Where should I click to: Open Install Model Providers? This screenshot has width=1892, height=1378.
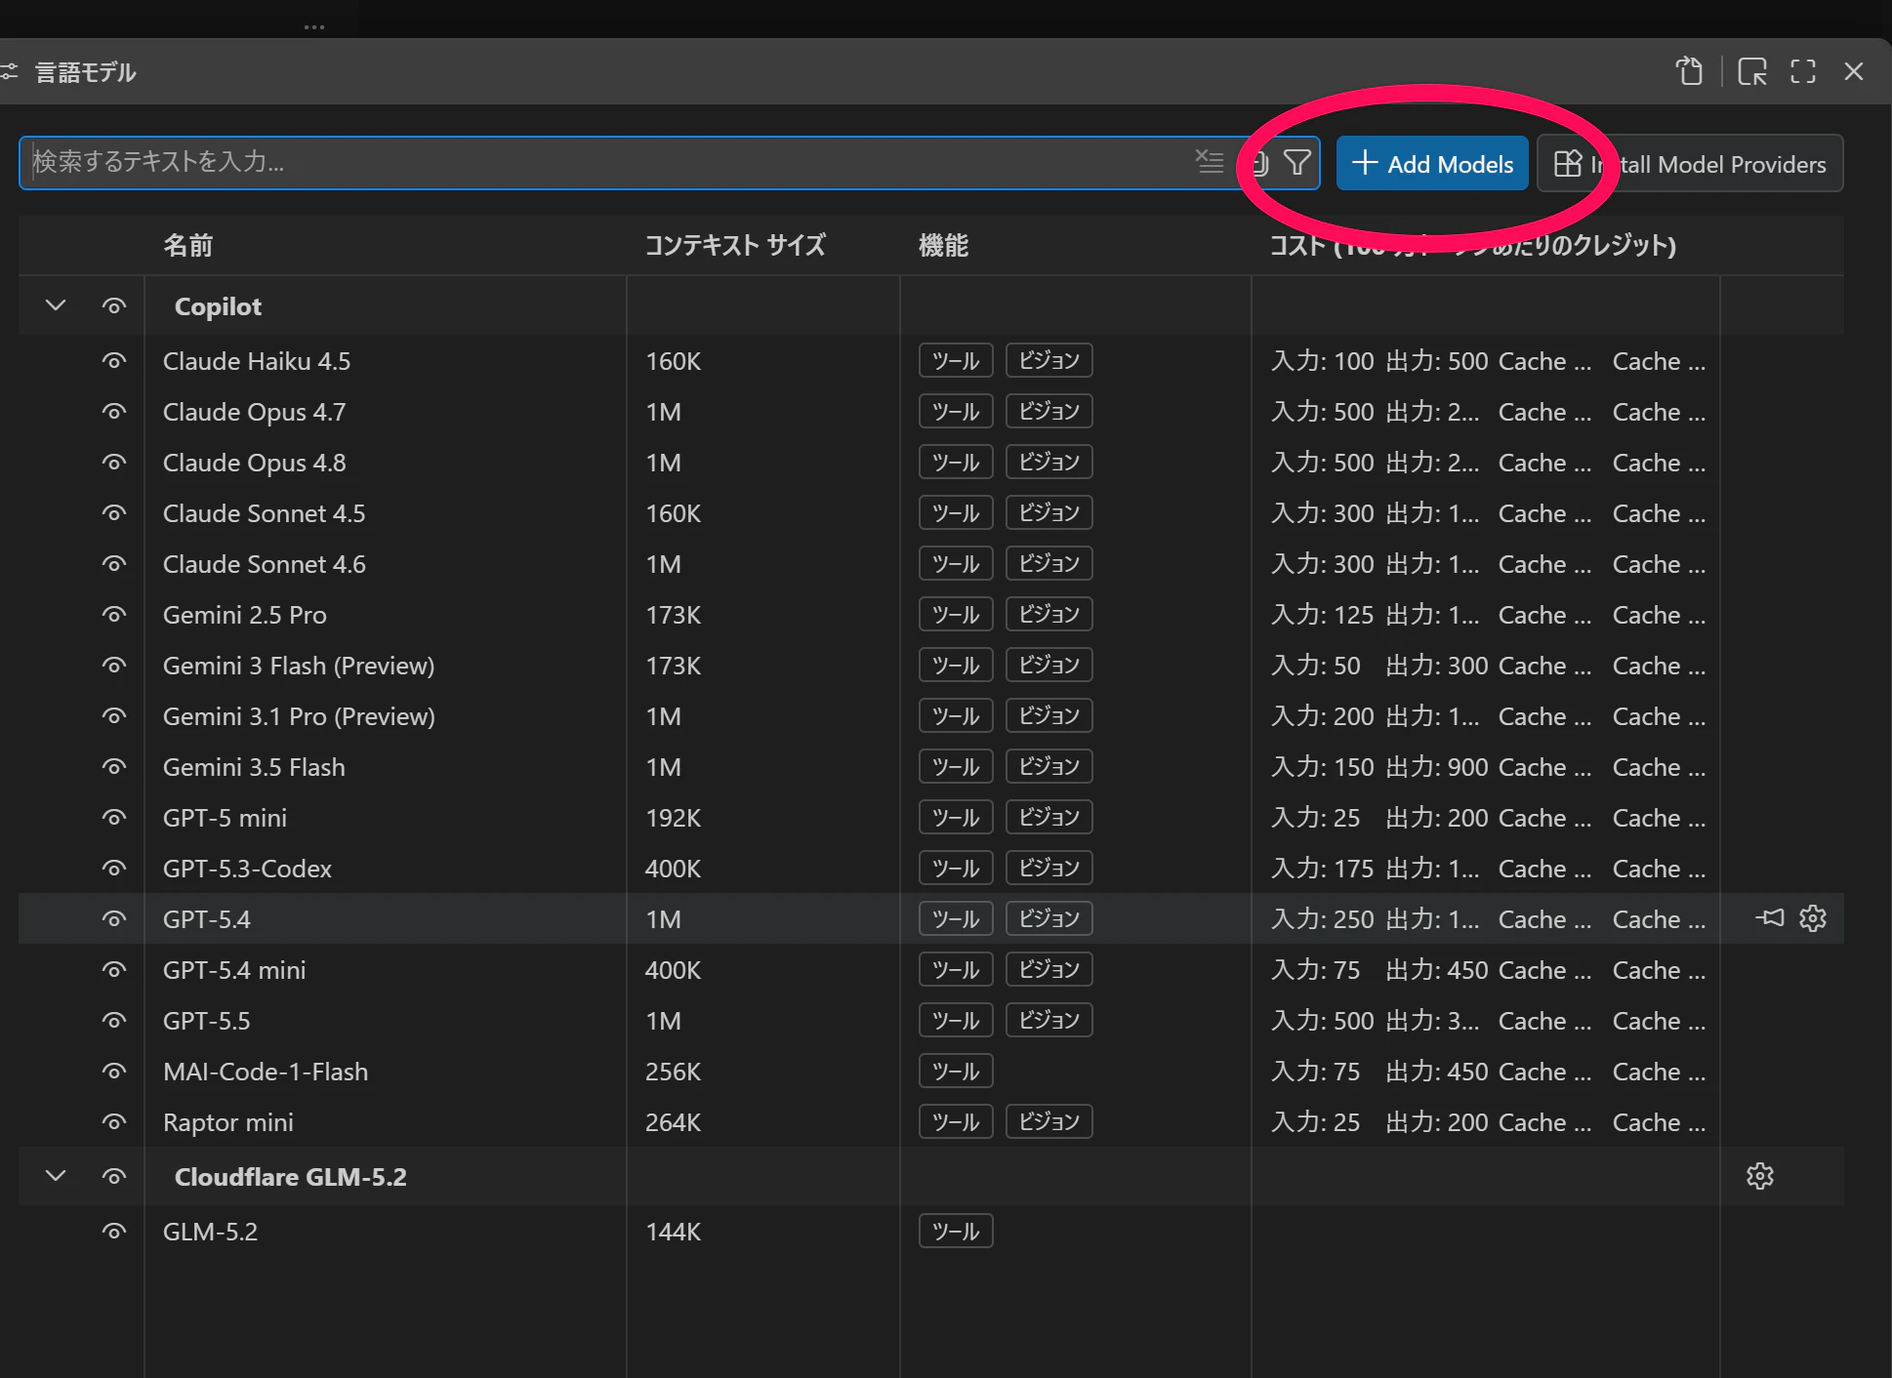[x=1690, y=163]
